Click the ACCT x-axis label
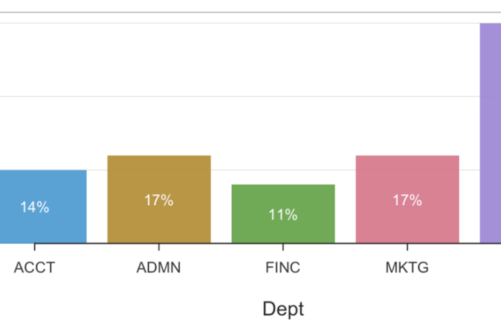501x328 pixels. click(x=34, y=268)
